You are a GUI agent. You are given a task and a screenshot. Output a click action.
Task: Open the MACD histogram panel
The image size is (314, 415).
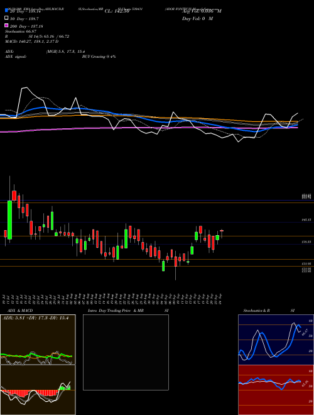[x=38, y=390]
